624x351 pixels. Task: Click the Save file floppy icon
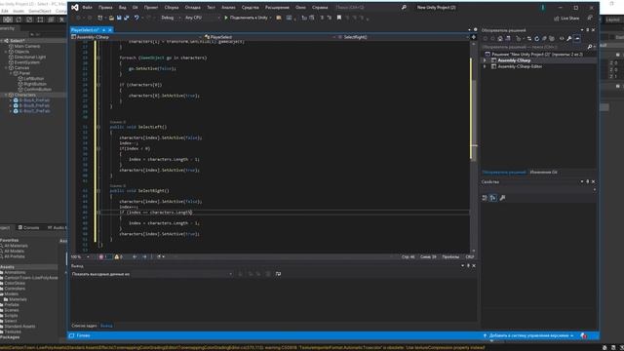119,18
